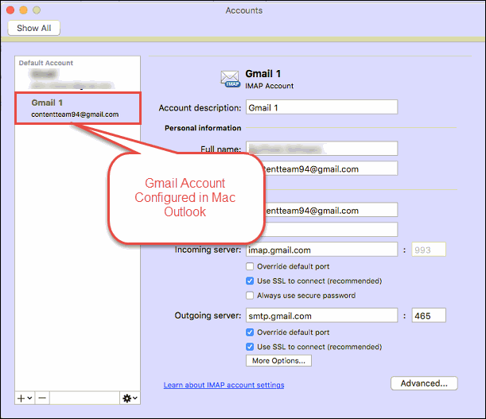Click the Incoming server imap.gmail.com field
486x419 pixels.
pyautogui.click(x=321, y=250)
